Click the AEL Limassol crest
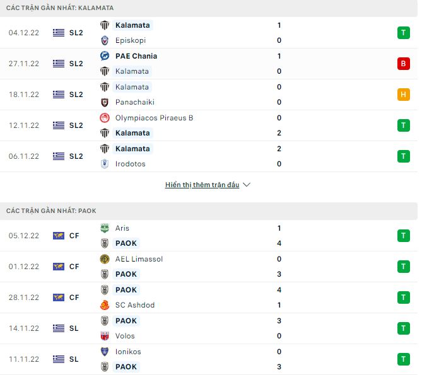Screen dimensions: 422x375 pyautogui.click(x=105, y=259)
